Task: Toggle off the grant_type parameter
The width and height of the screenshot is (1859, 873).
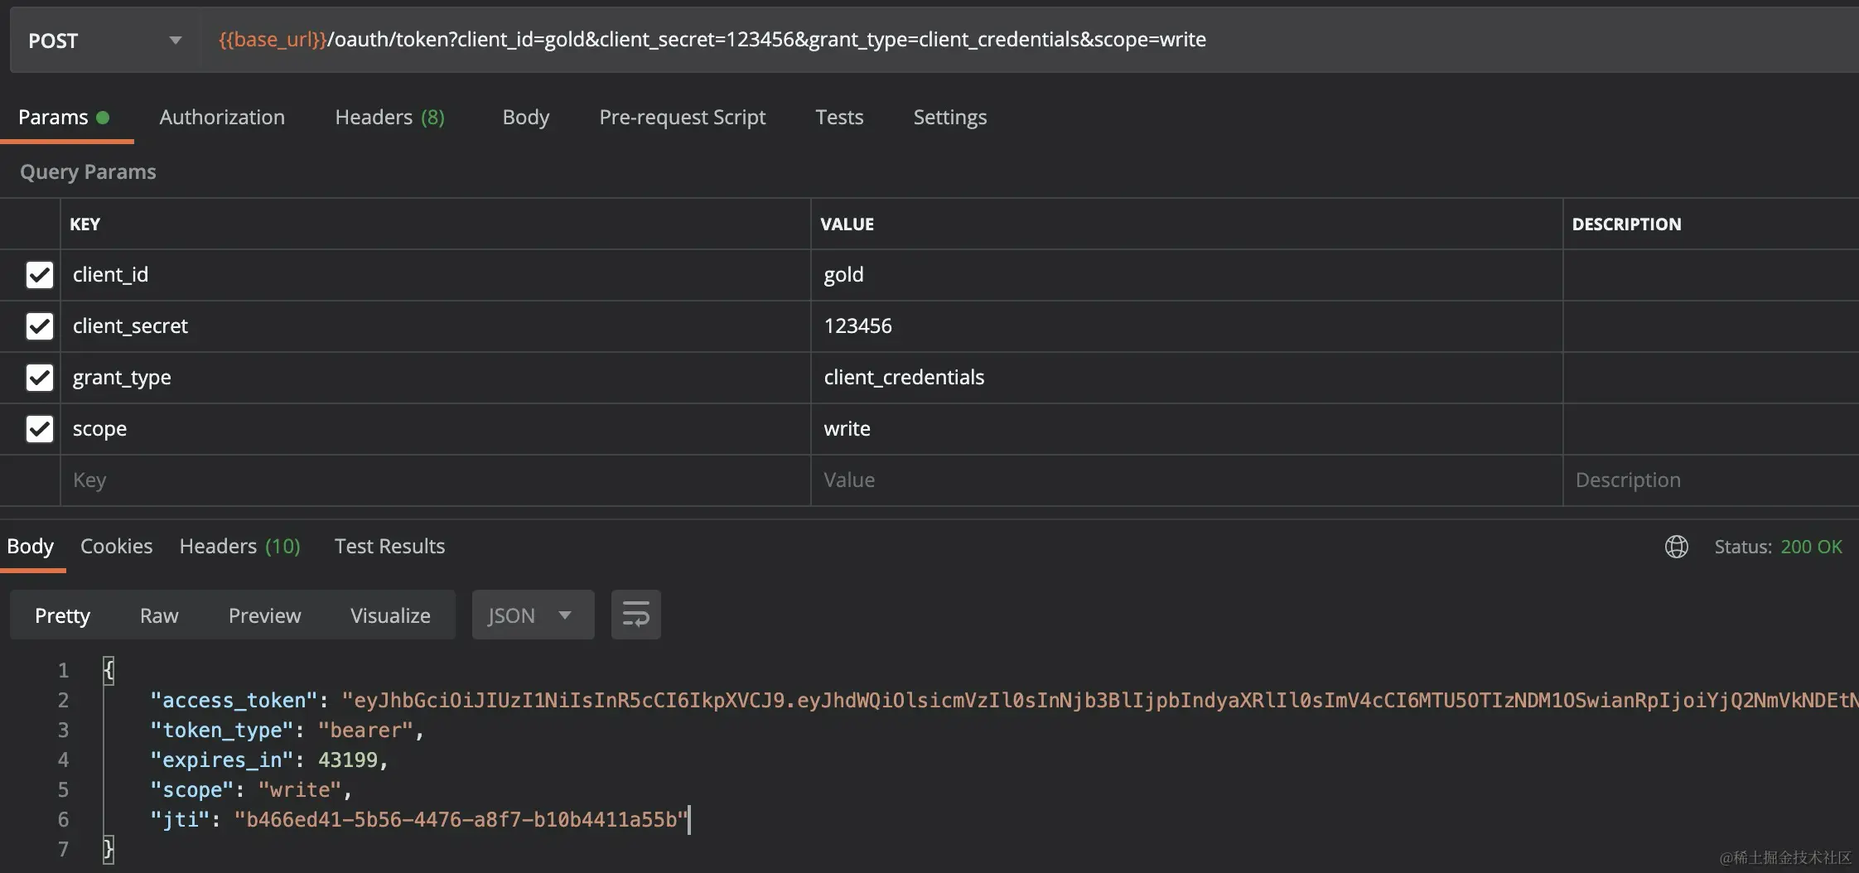Action: pyautogui.click(x=39, y=378)
